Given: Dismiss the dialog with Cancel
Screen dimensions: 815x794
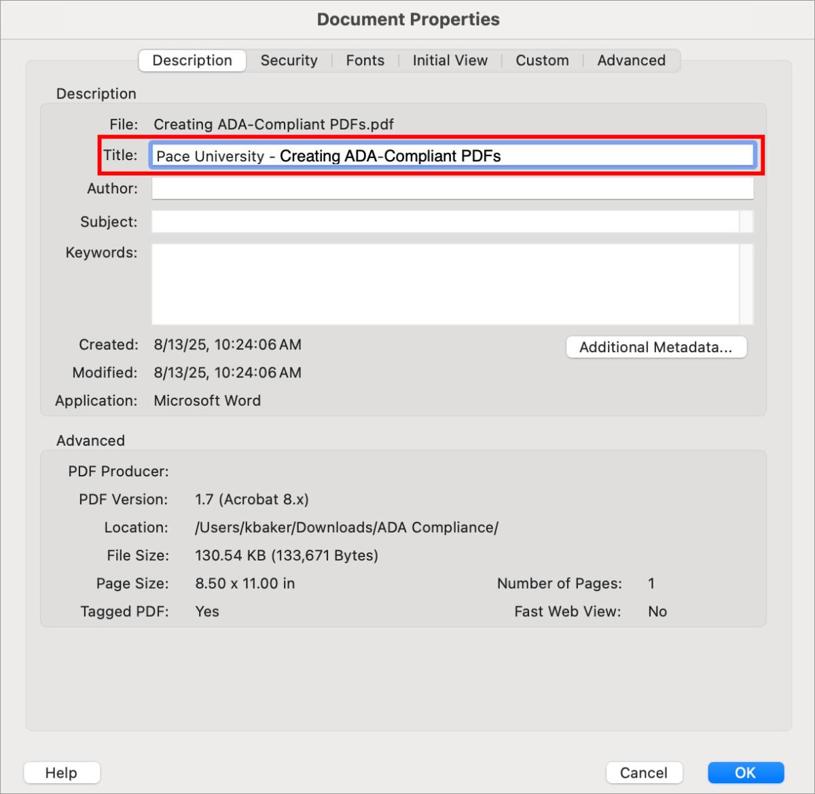Looking at the screenshot, I should tap(644, 772).
